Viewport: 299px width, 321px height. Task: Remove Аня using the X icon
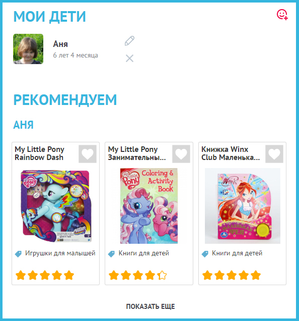[129, 59]
